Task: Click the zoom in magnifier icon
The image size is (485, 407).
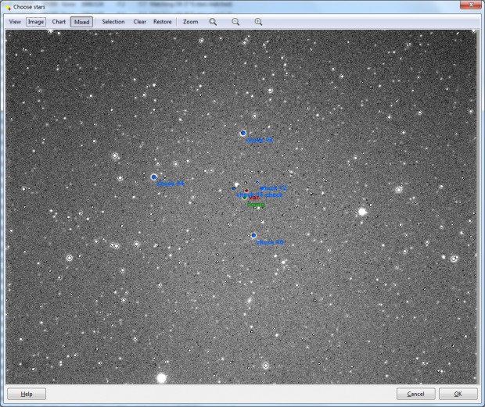Action: coord(258,22)
